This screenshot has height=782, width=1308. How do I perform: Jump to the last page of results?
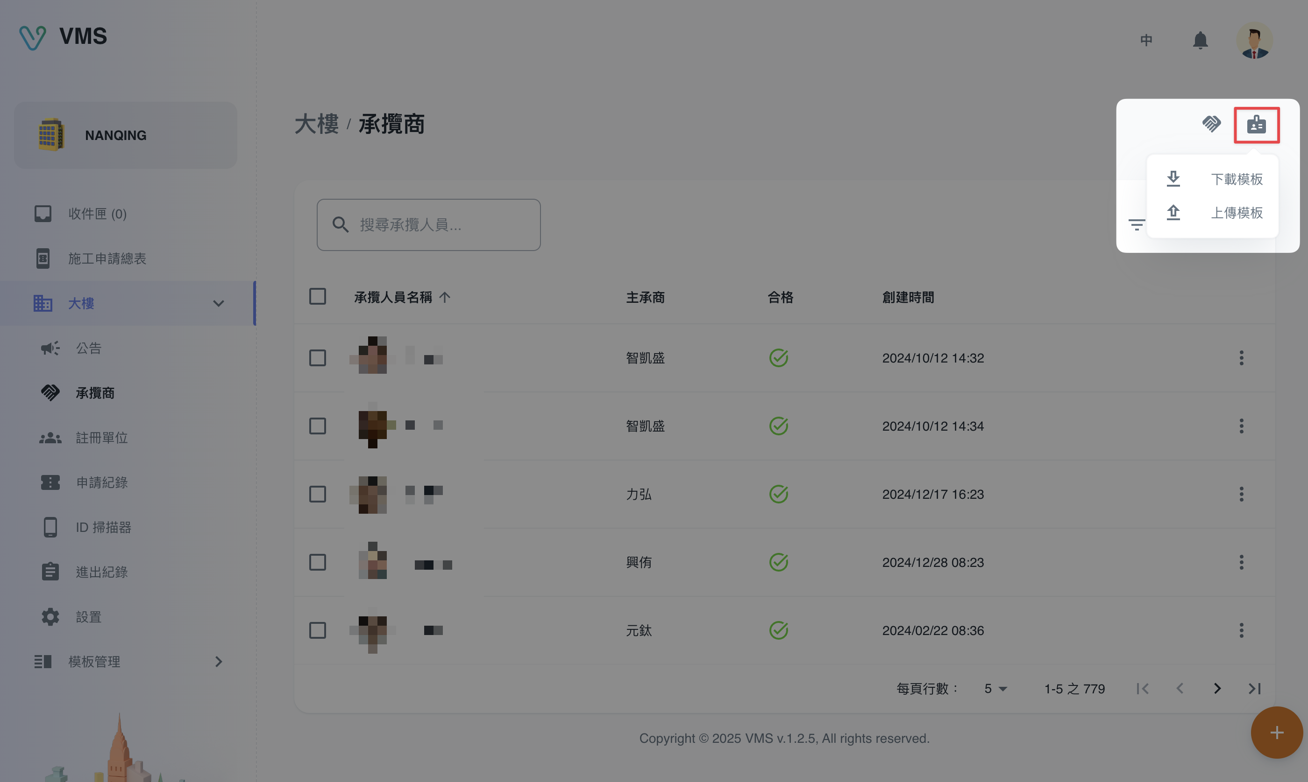pos(1254,688)
